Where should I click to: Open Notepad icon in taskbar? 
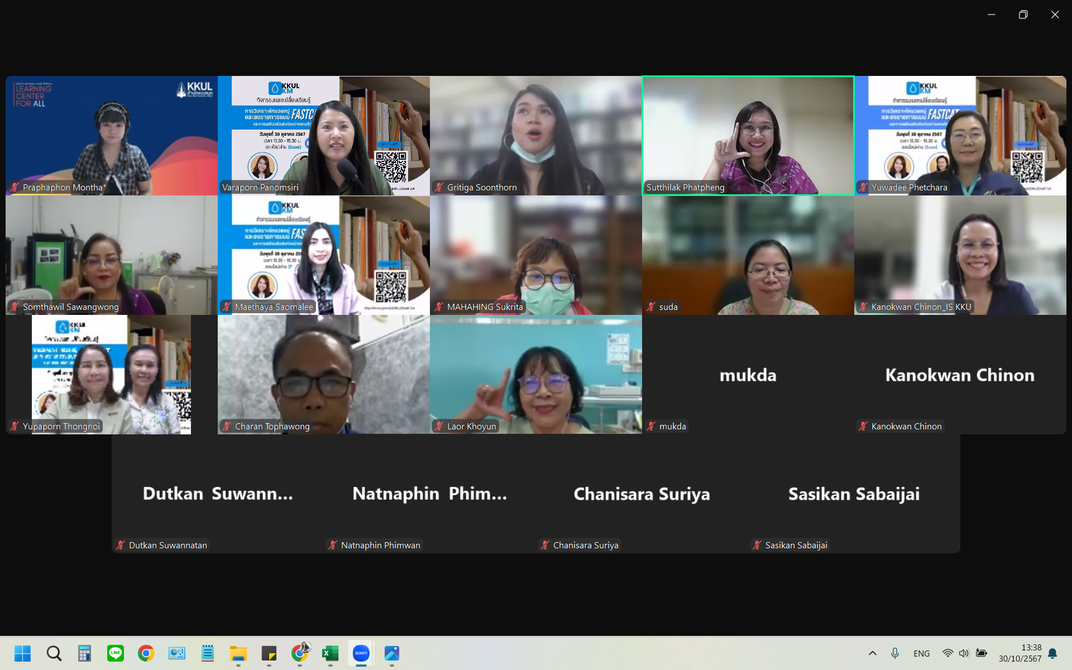(x=208, y=653)
